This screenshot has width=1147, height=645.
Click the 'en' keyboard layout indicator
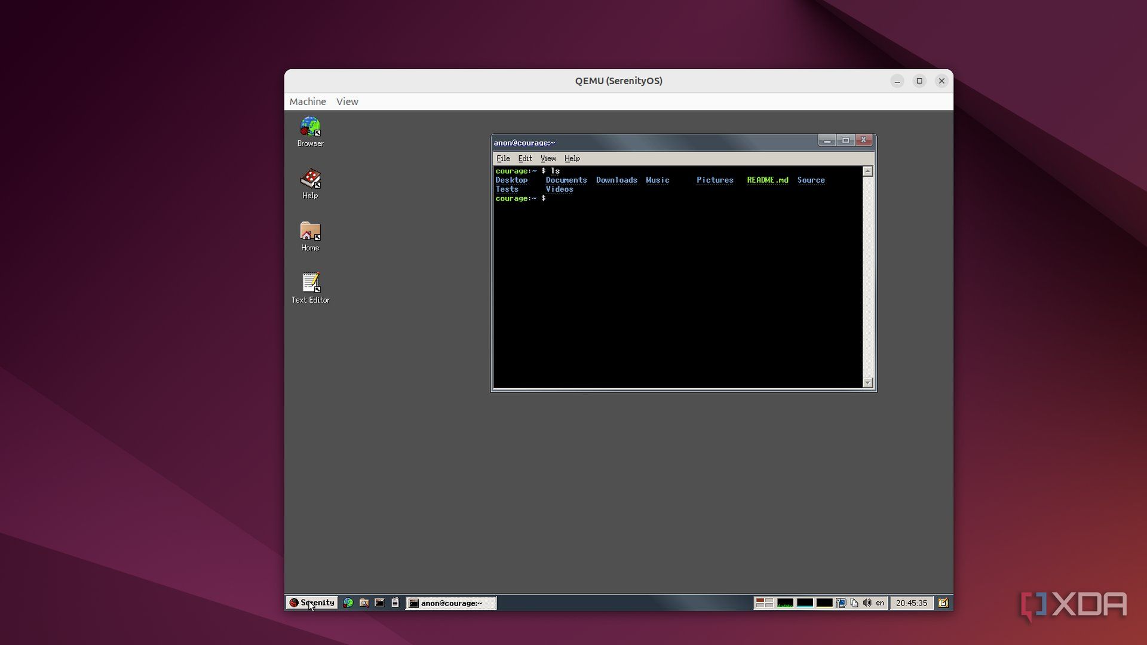(880, 603)
